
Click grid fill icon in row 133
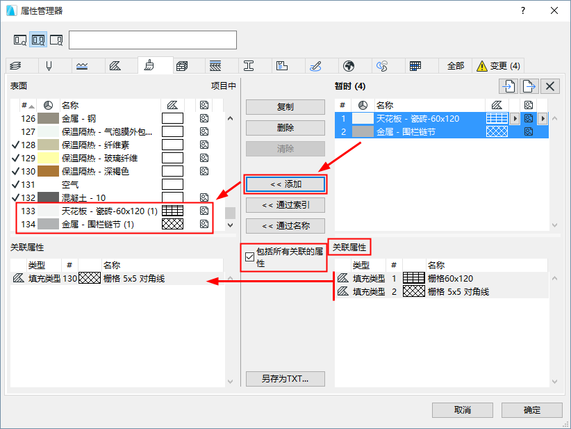click(172, 211)
